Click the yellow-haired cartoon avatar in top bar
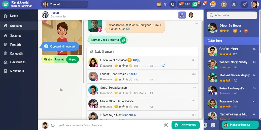Viewport: 261px width, 130px height. [213, 4]
